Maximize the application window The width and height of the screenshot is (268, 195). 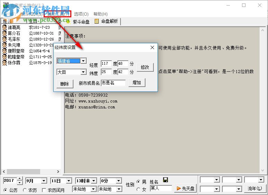point(244,5)
